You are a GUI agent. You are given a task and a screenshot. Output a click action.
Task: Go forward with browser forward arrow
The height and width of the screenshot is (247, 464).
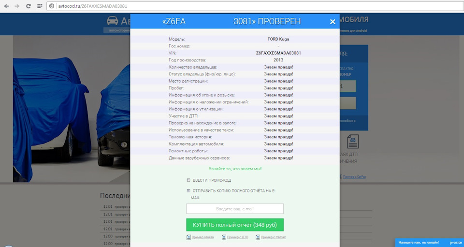[x=17, y=6]
